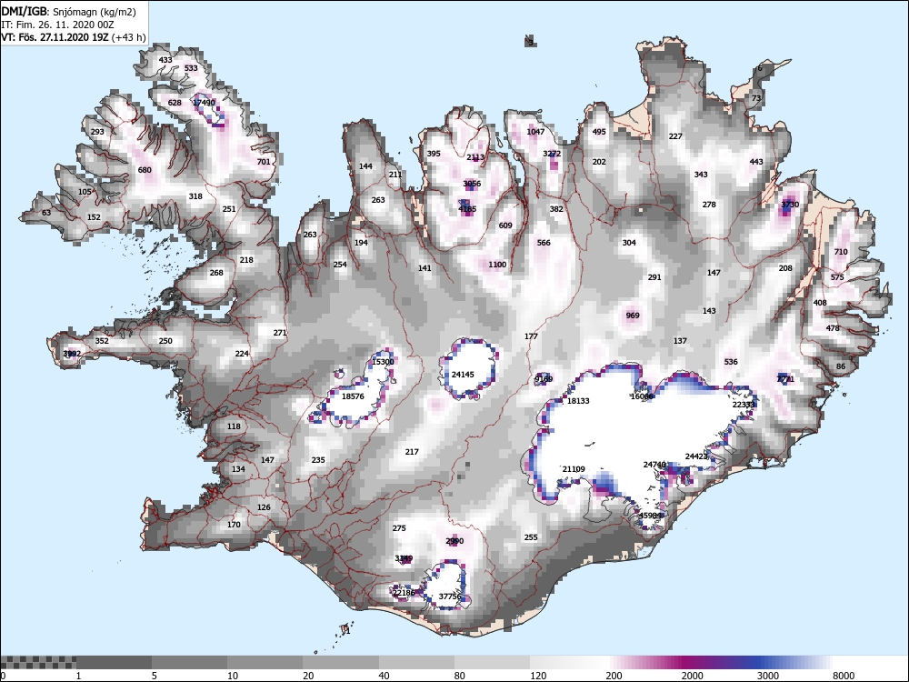Click the value 304 in the northeast interior
Screen dimensions: 909x682
click(629, 243)
